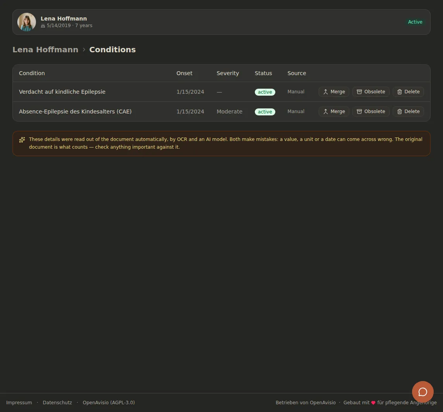
Task: Open the chat bubble floating button
Action: [422, 392]
